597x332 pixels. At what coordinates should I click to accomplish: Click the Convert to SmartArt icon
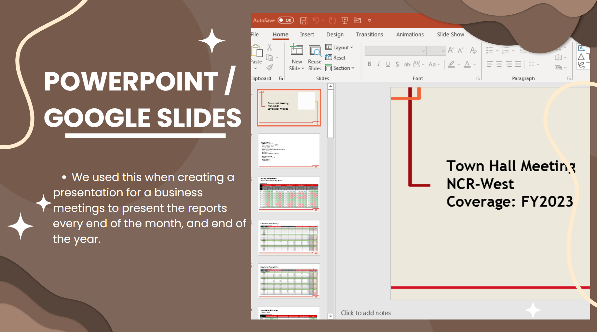point(559,68)
